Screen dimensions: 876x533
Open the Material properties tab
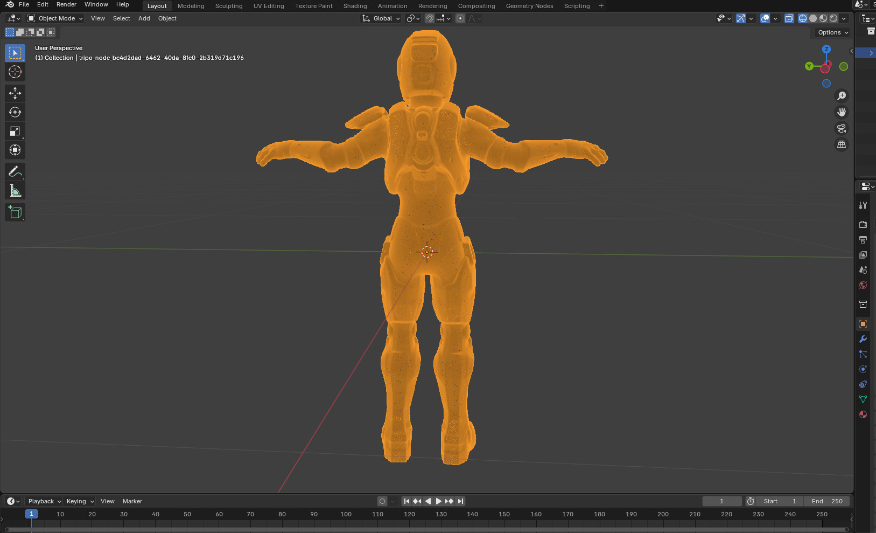[x=863, y=414]
